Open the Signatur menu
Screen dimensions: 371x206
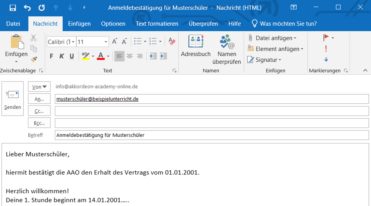(x=264, y=60)
